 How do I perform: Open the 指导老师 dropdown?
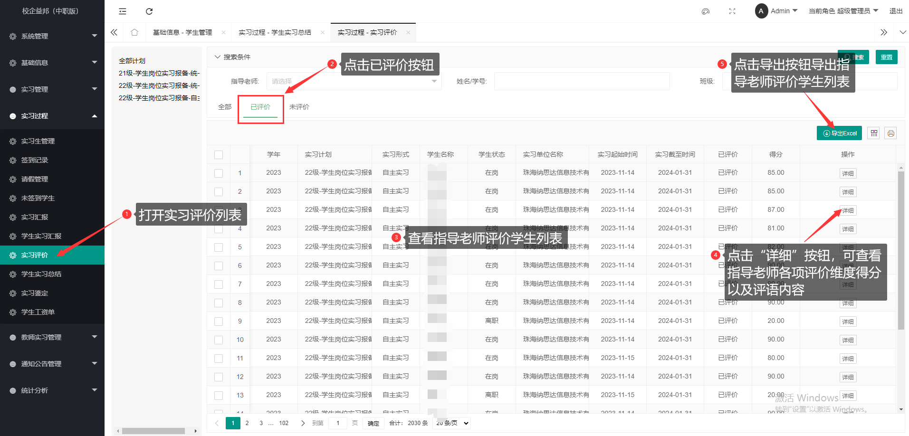(354, 81)
